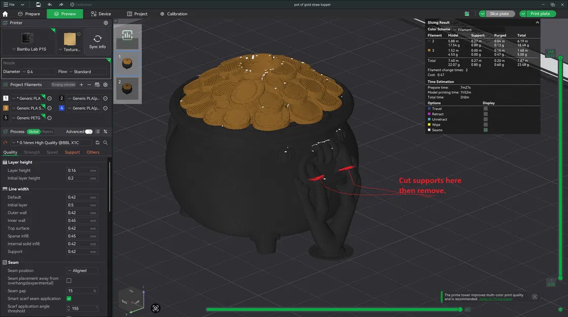Open the Calibration tab
This screenshot has width=568, height=317.
click(x=174, y=14)
